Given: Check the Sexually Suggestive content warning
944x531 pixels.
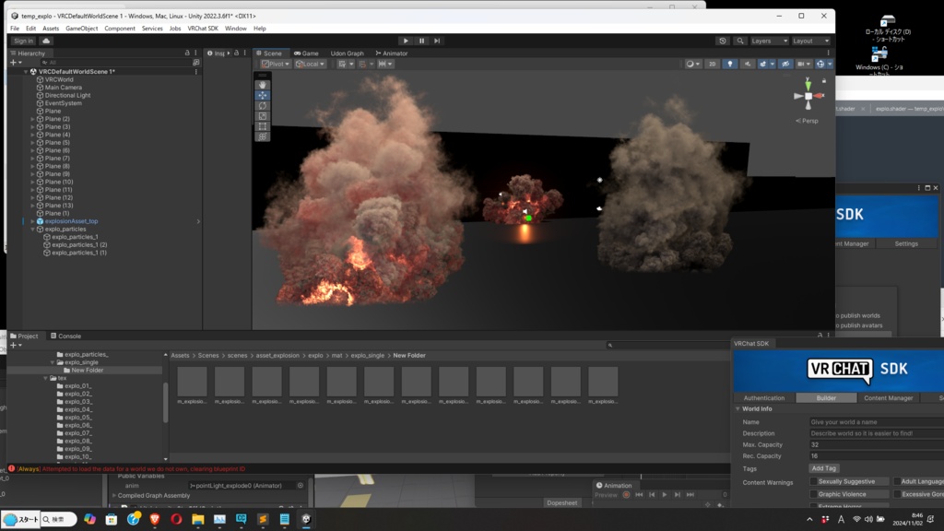Looking at the screenshot, I should pyautogui.click(x=814, y=481).
